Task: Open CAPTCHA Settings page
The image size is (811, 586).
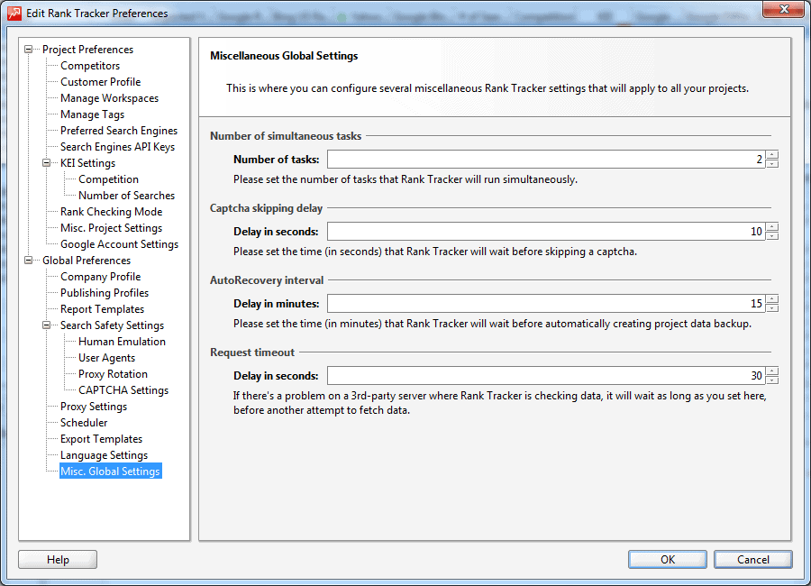Action: click(123, 390)
